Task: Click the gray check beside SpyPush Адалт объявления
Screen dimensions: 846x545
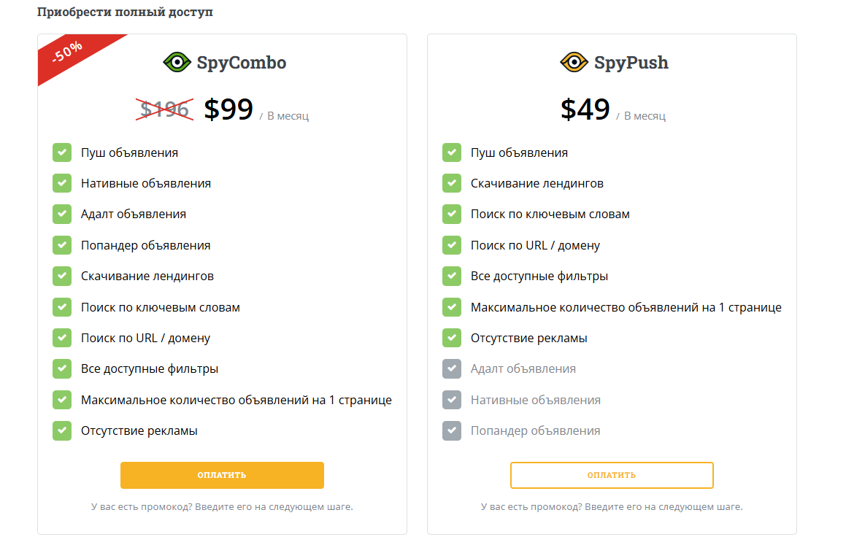Action: click(452, 369)
